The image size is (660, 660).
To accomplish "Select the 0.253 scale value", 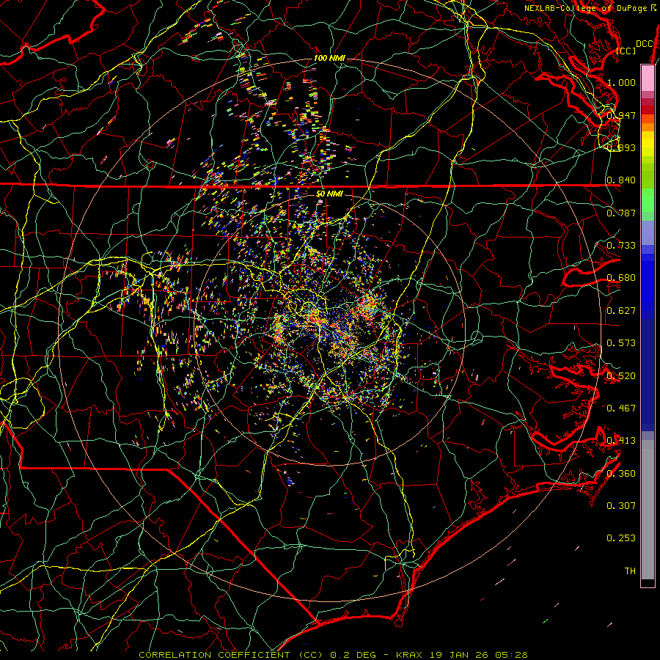I will point(621,538).
